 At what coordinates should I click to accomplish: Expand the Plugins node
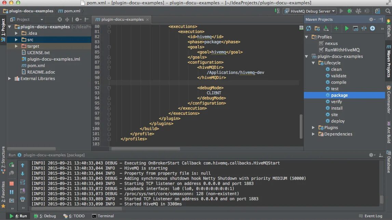[x=313, y=127]
